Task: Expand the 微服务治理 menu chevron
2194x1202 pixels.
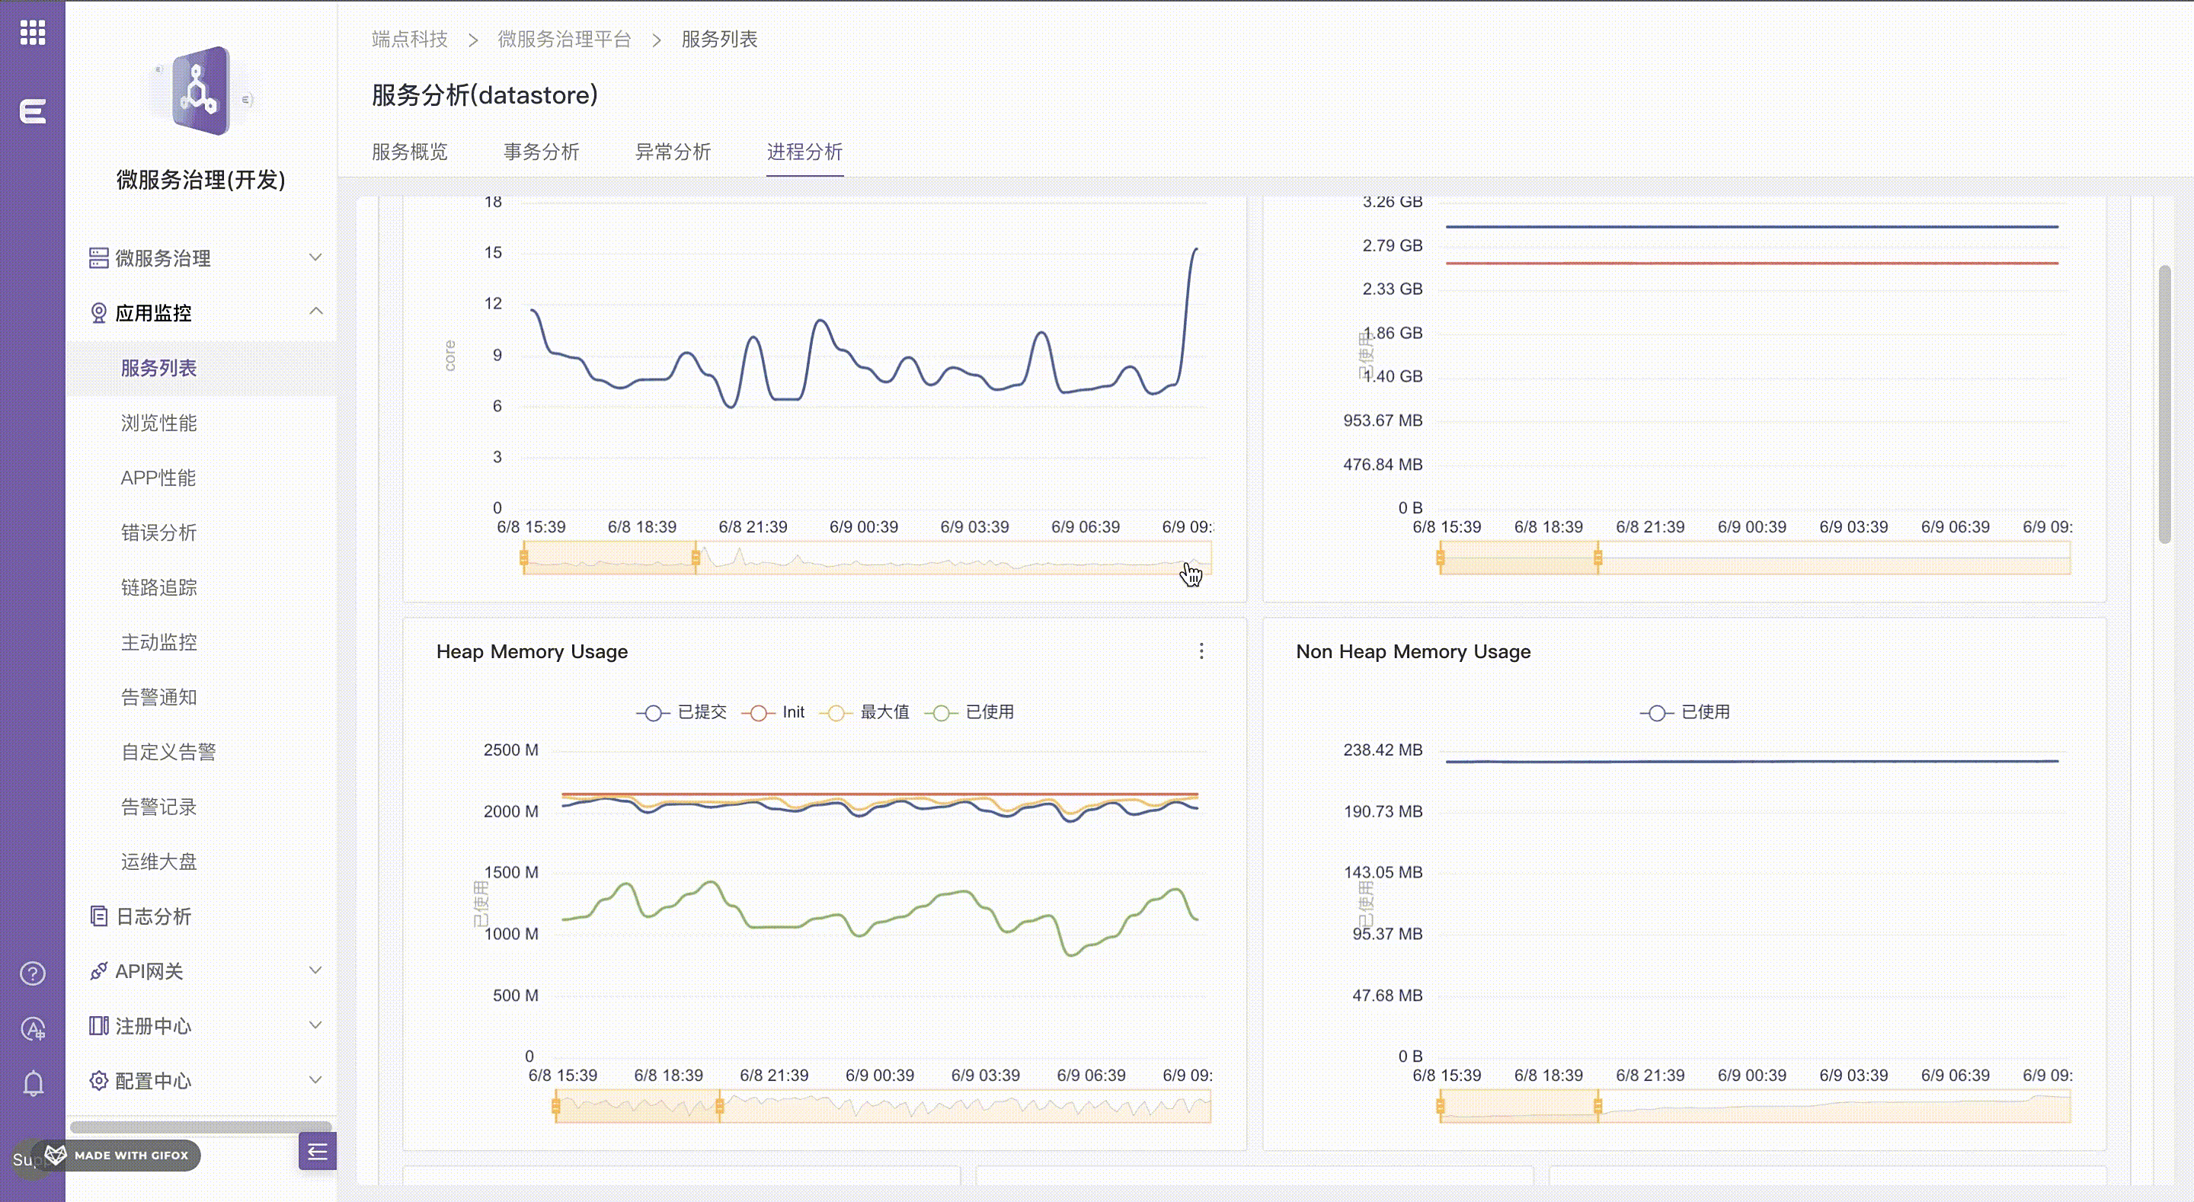Action: [315, 257]
